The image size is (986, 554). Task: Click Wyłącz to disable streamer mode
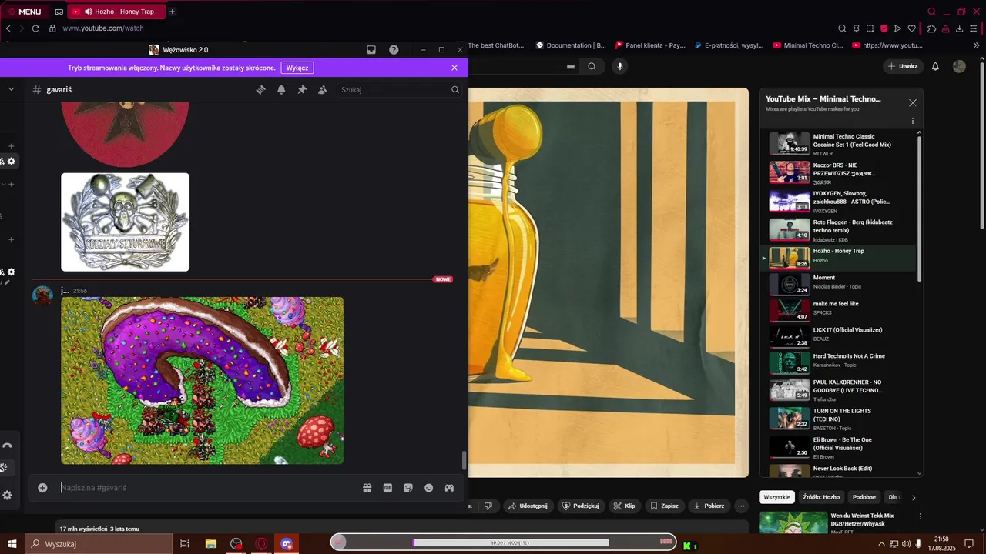pyautogui.click(x=297, y=68)
